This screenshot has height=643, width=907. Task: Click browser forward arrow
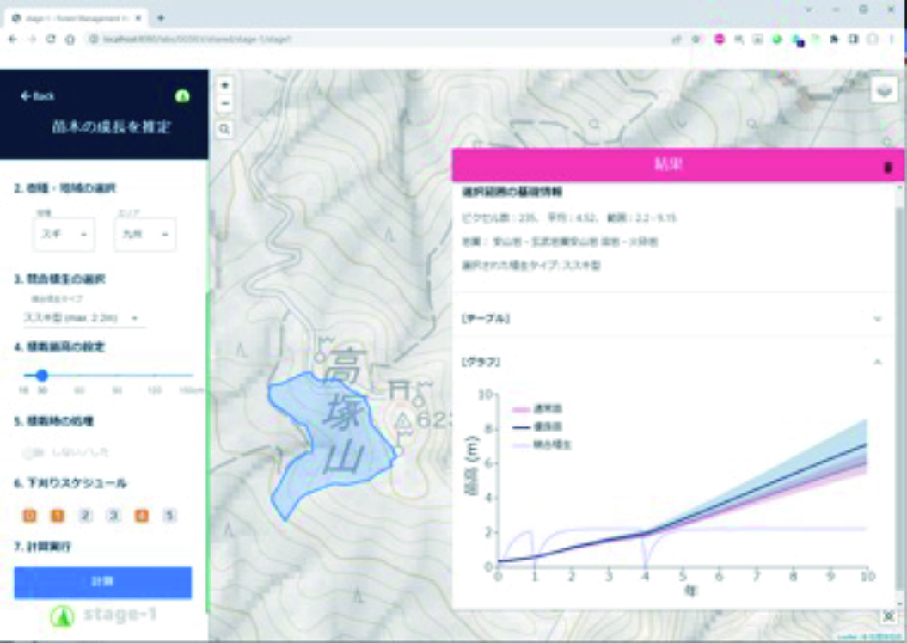(32, 40)
